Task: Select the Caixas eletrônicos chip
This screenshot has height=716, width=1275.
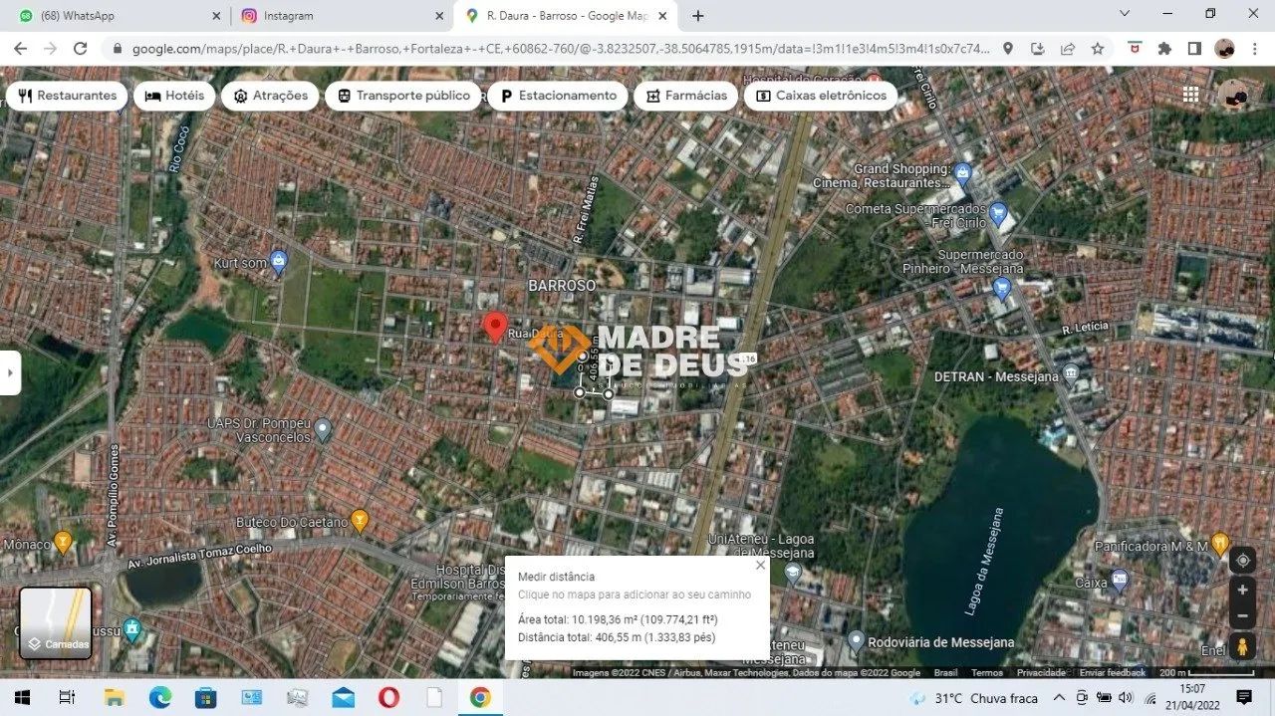Action: tap(821, 96)
